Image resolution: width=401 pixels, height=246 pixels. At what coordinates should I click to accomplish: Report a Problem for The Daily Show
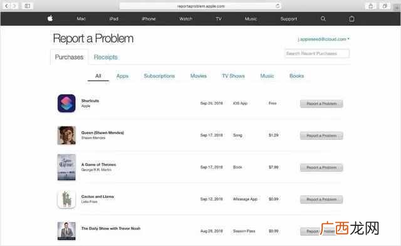coord(321,231)
